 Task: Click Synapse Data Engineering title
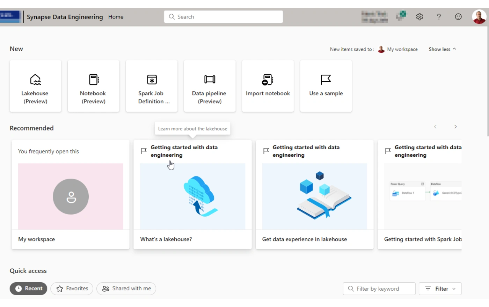[65, 17]
